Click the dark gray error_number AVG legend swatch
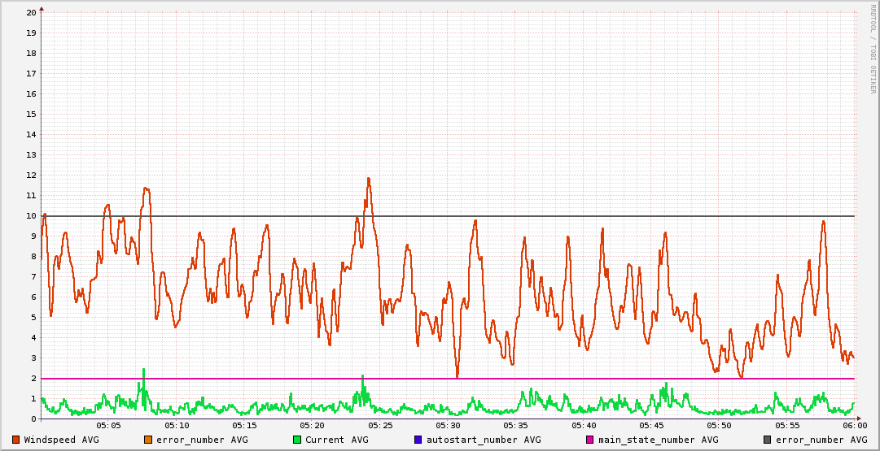Viewport: 880px width, 451px height. click(x=768, y=440)
